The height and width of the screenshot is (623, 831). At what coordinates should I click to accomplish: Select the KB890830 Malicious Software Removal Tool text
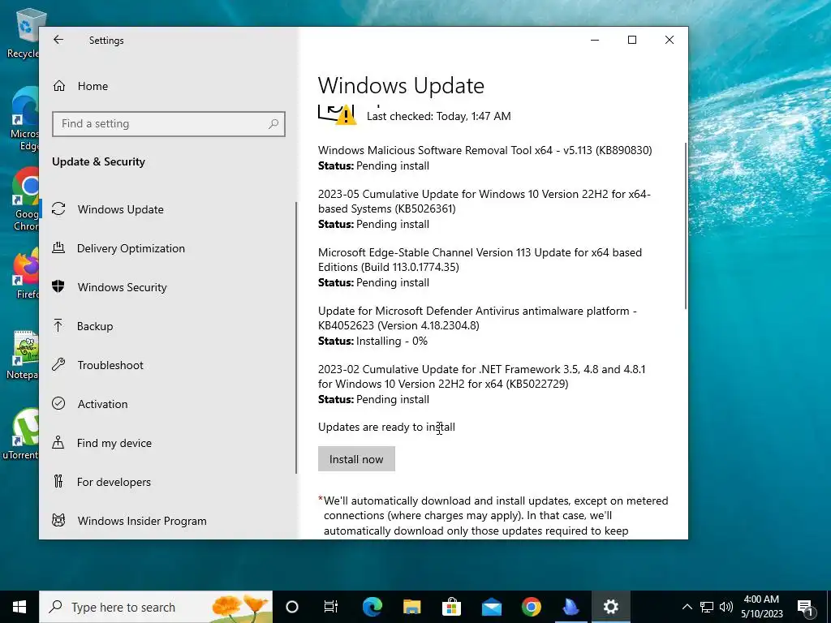485,150
